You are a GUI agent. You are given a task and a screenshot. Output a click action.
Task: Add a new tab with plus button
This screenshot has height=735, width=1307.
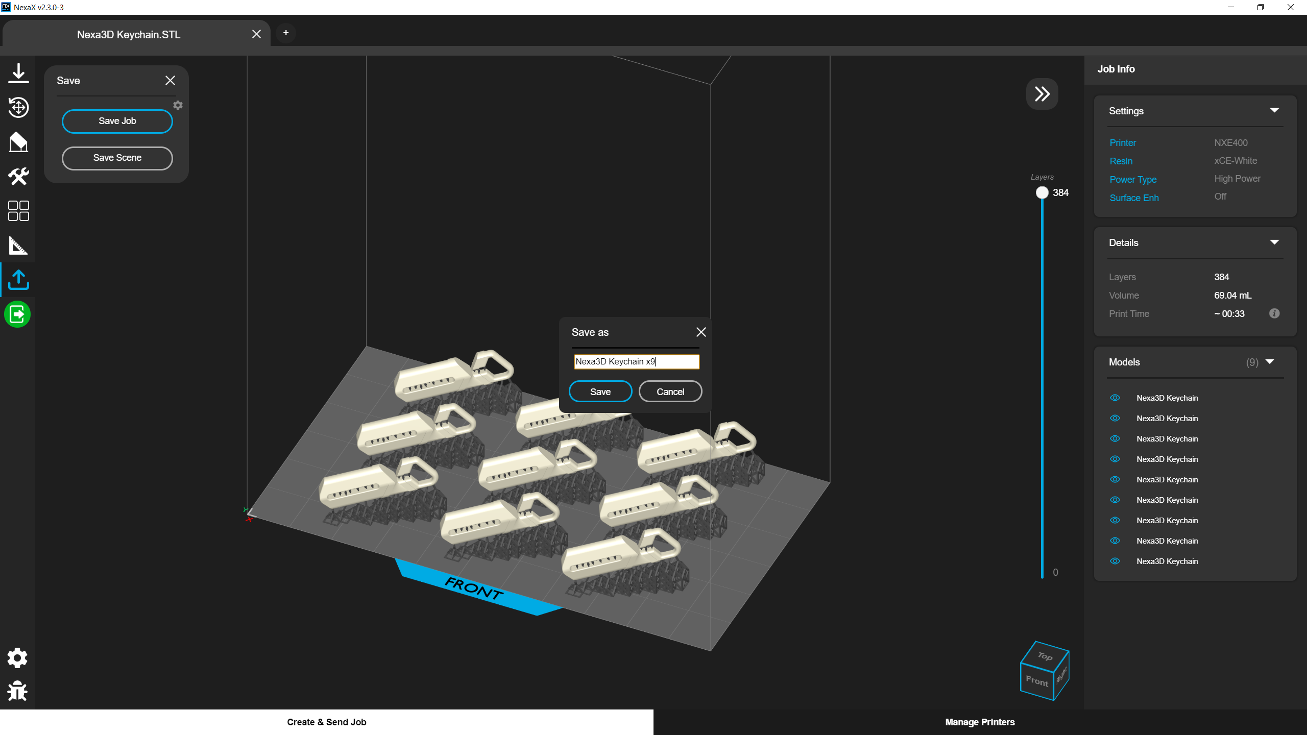pos(286,33)
